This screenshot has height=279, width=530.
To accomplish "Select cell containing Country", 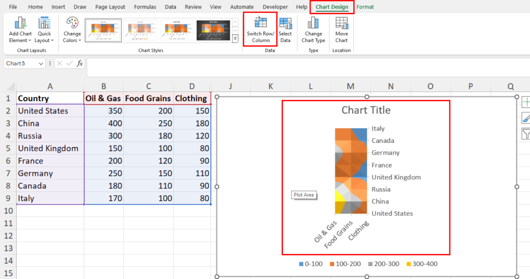I will (50, 98).
